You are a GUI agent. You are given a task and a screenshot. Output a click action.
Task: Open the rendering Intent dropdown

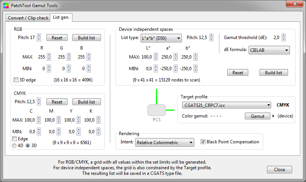(x=165, y=142)
